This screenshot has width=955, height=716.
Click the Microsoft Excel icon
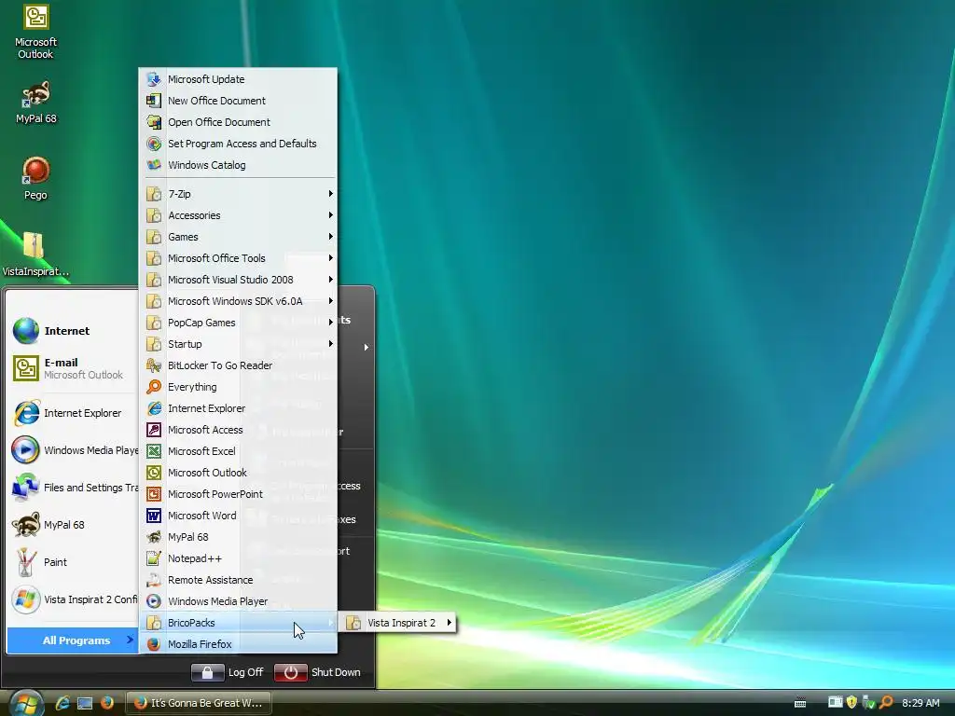pos(154,451)
